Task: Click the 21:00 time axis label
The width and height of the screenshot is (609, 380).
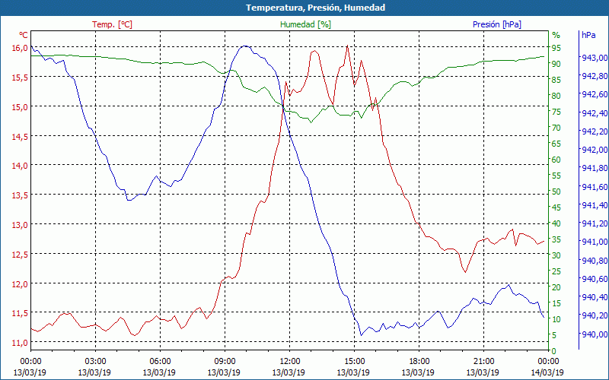Action: (x=484, y=362)
